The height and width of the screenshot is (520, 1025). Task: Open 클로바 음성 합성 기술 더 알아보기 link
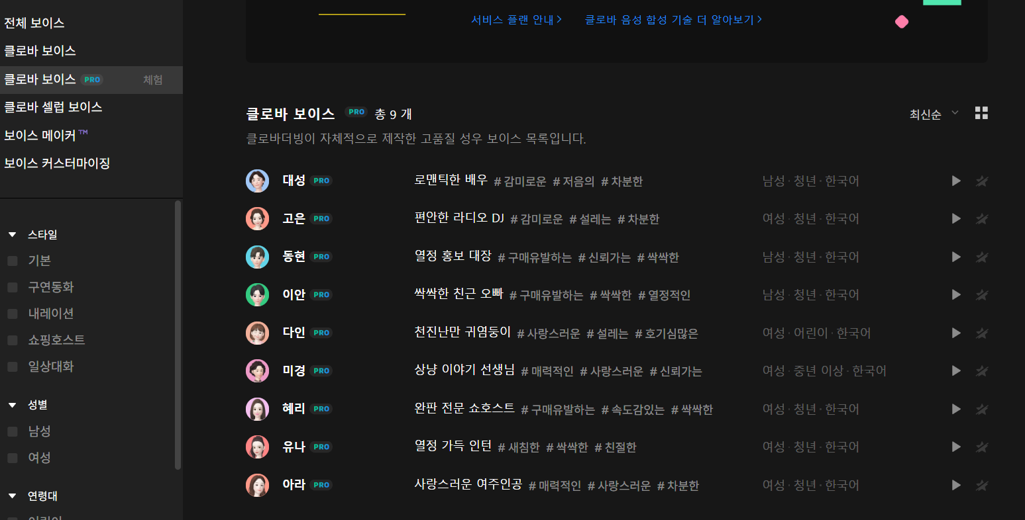click(x=673, y=20)
